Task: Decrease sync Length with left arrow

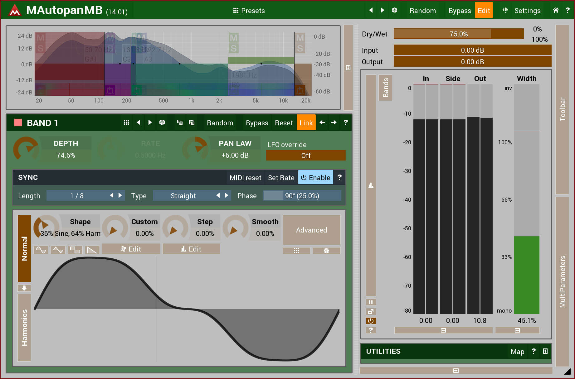Action: pos(111,195)
